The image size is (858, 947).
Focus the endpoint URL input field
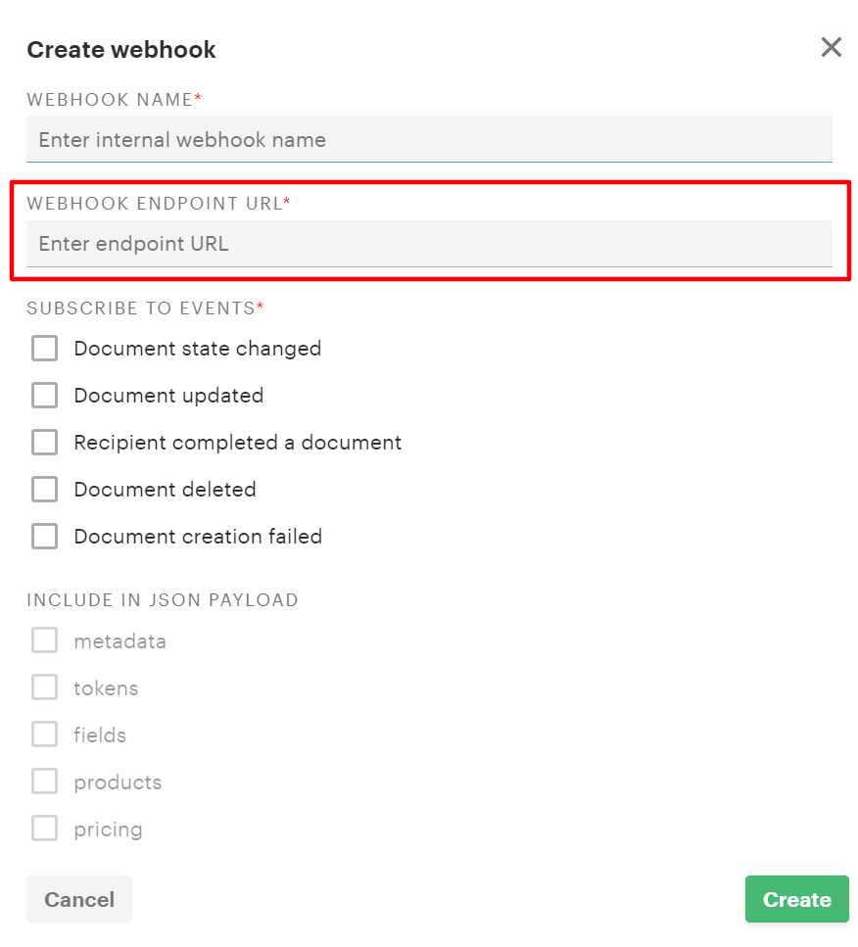pyautogui.click(x=429, y=244)
